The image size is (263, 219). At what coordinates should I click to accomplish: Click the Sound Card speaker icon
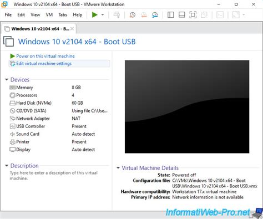pyautogui.click(x=12, y=134)
